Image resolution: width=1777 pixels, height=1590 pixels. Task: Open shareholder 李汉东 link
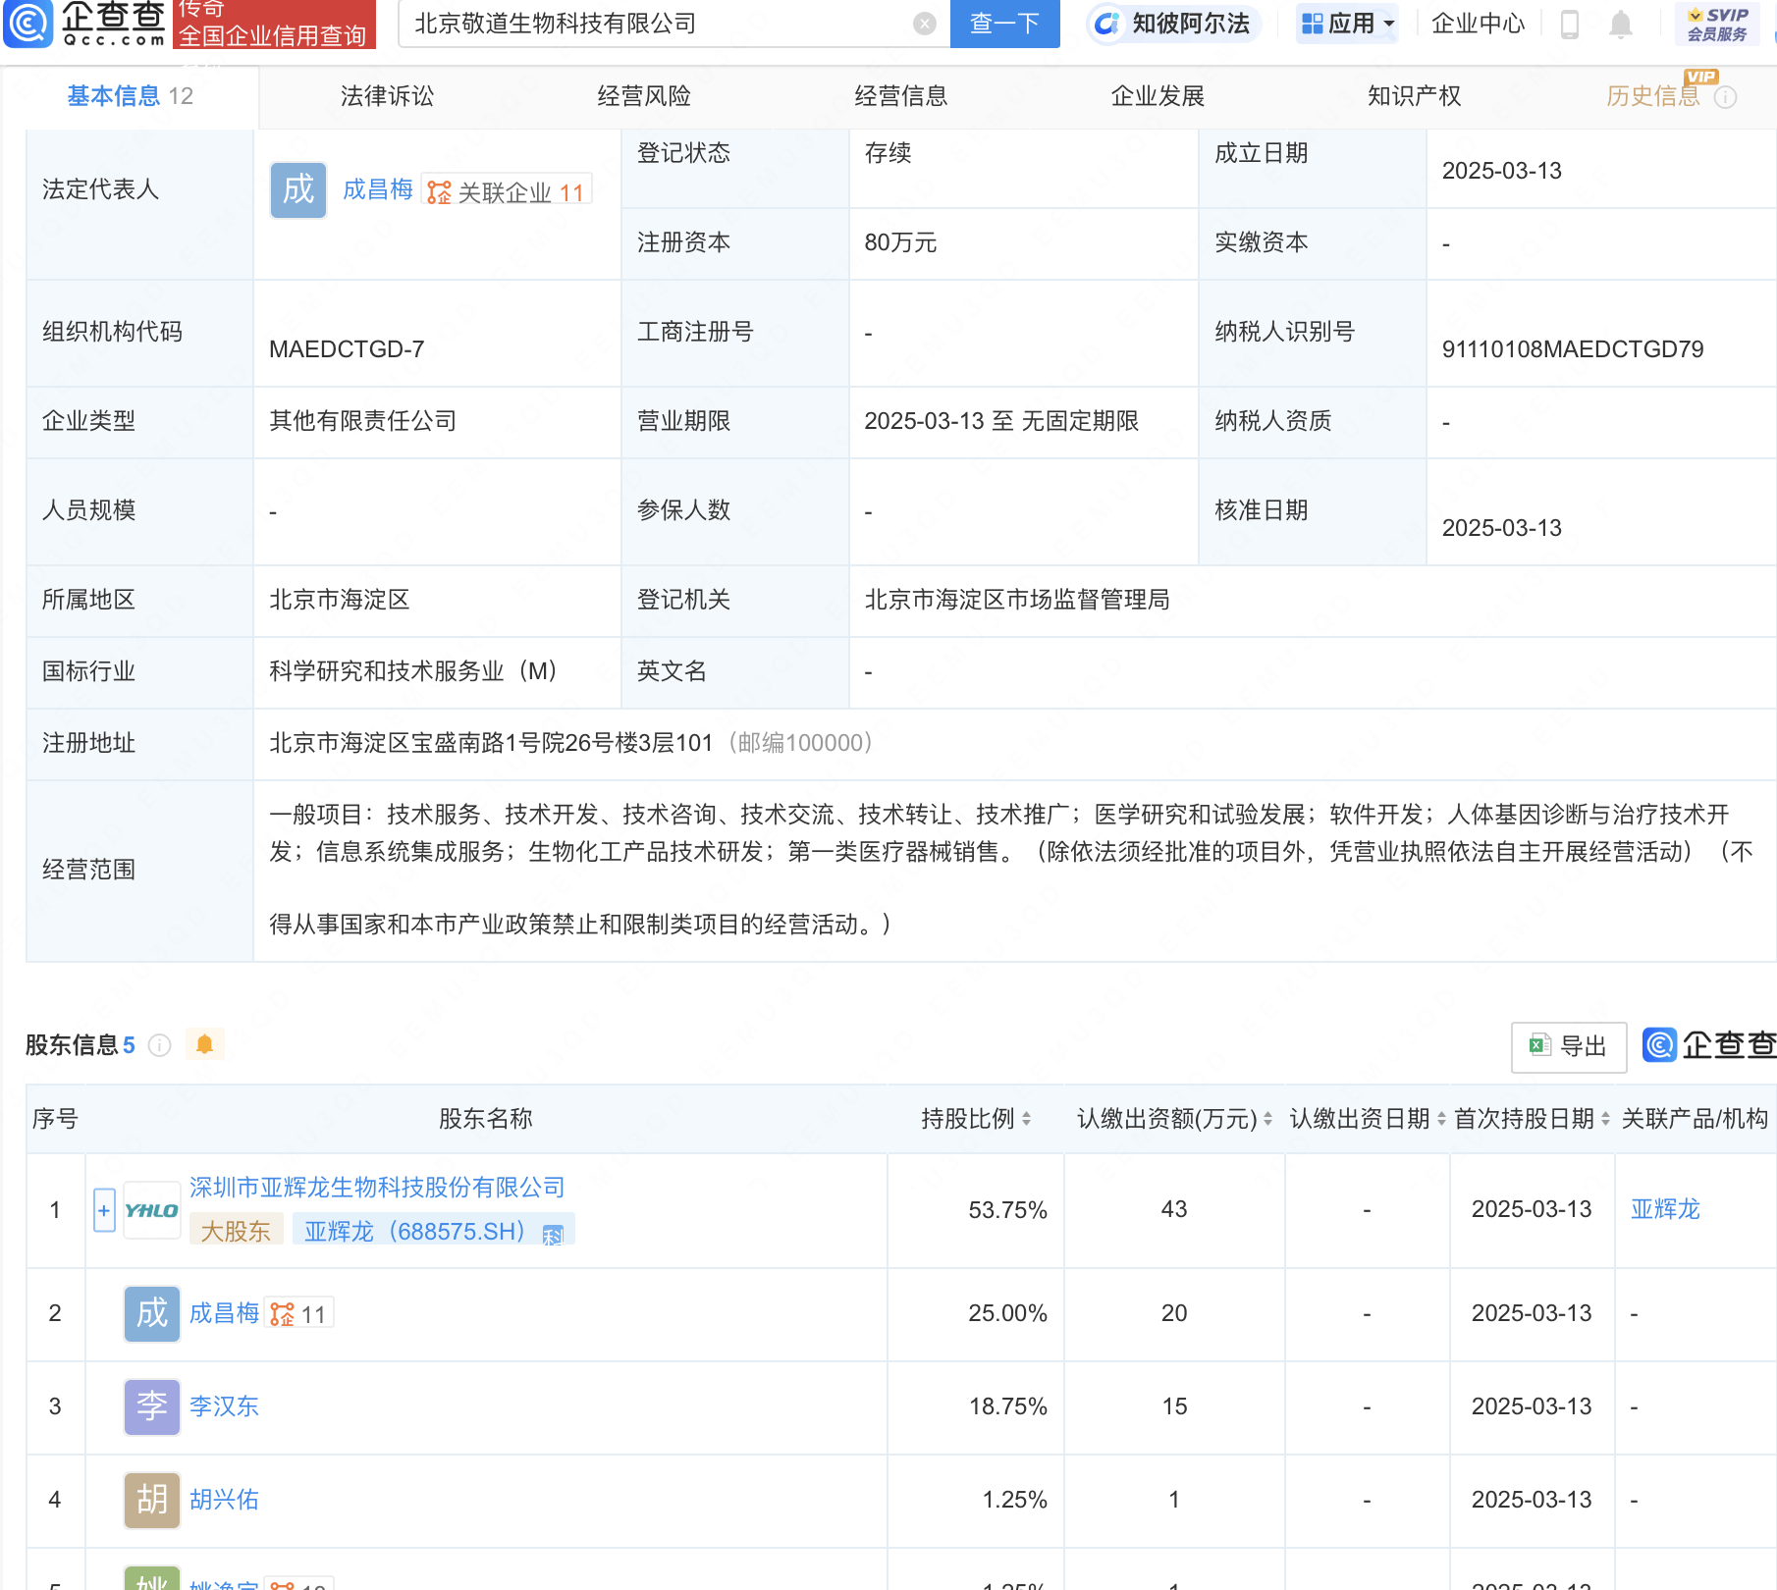[x=224, y=1406]
